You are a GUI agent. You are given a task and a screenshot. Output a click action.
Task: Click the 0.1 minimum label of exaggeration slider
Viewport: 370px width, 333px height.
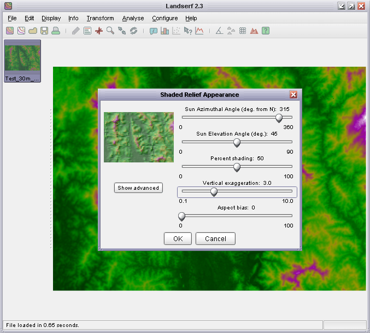tap(183, 201)
